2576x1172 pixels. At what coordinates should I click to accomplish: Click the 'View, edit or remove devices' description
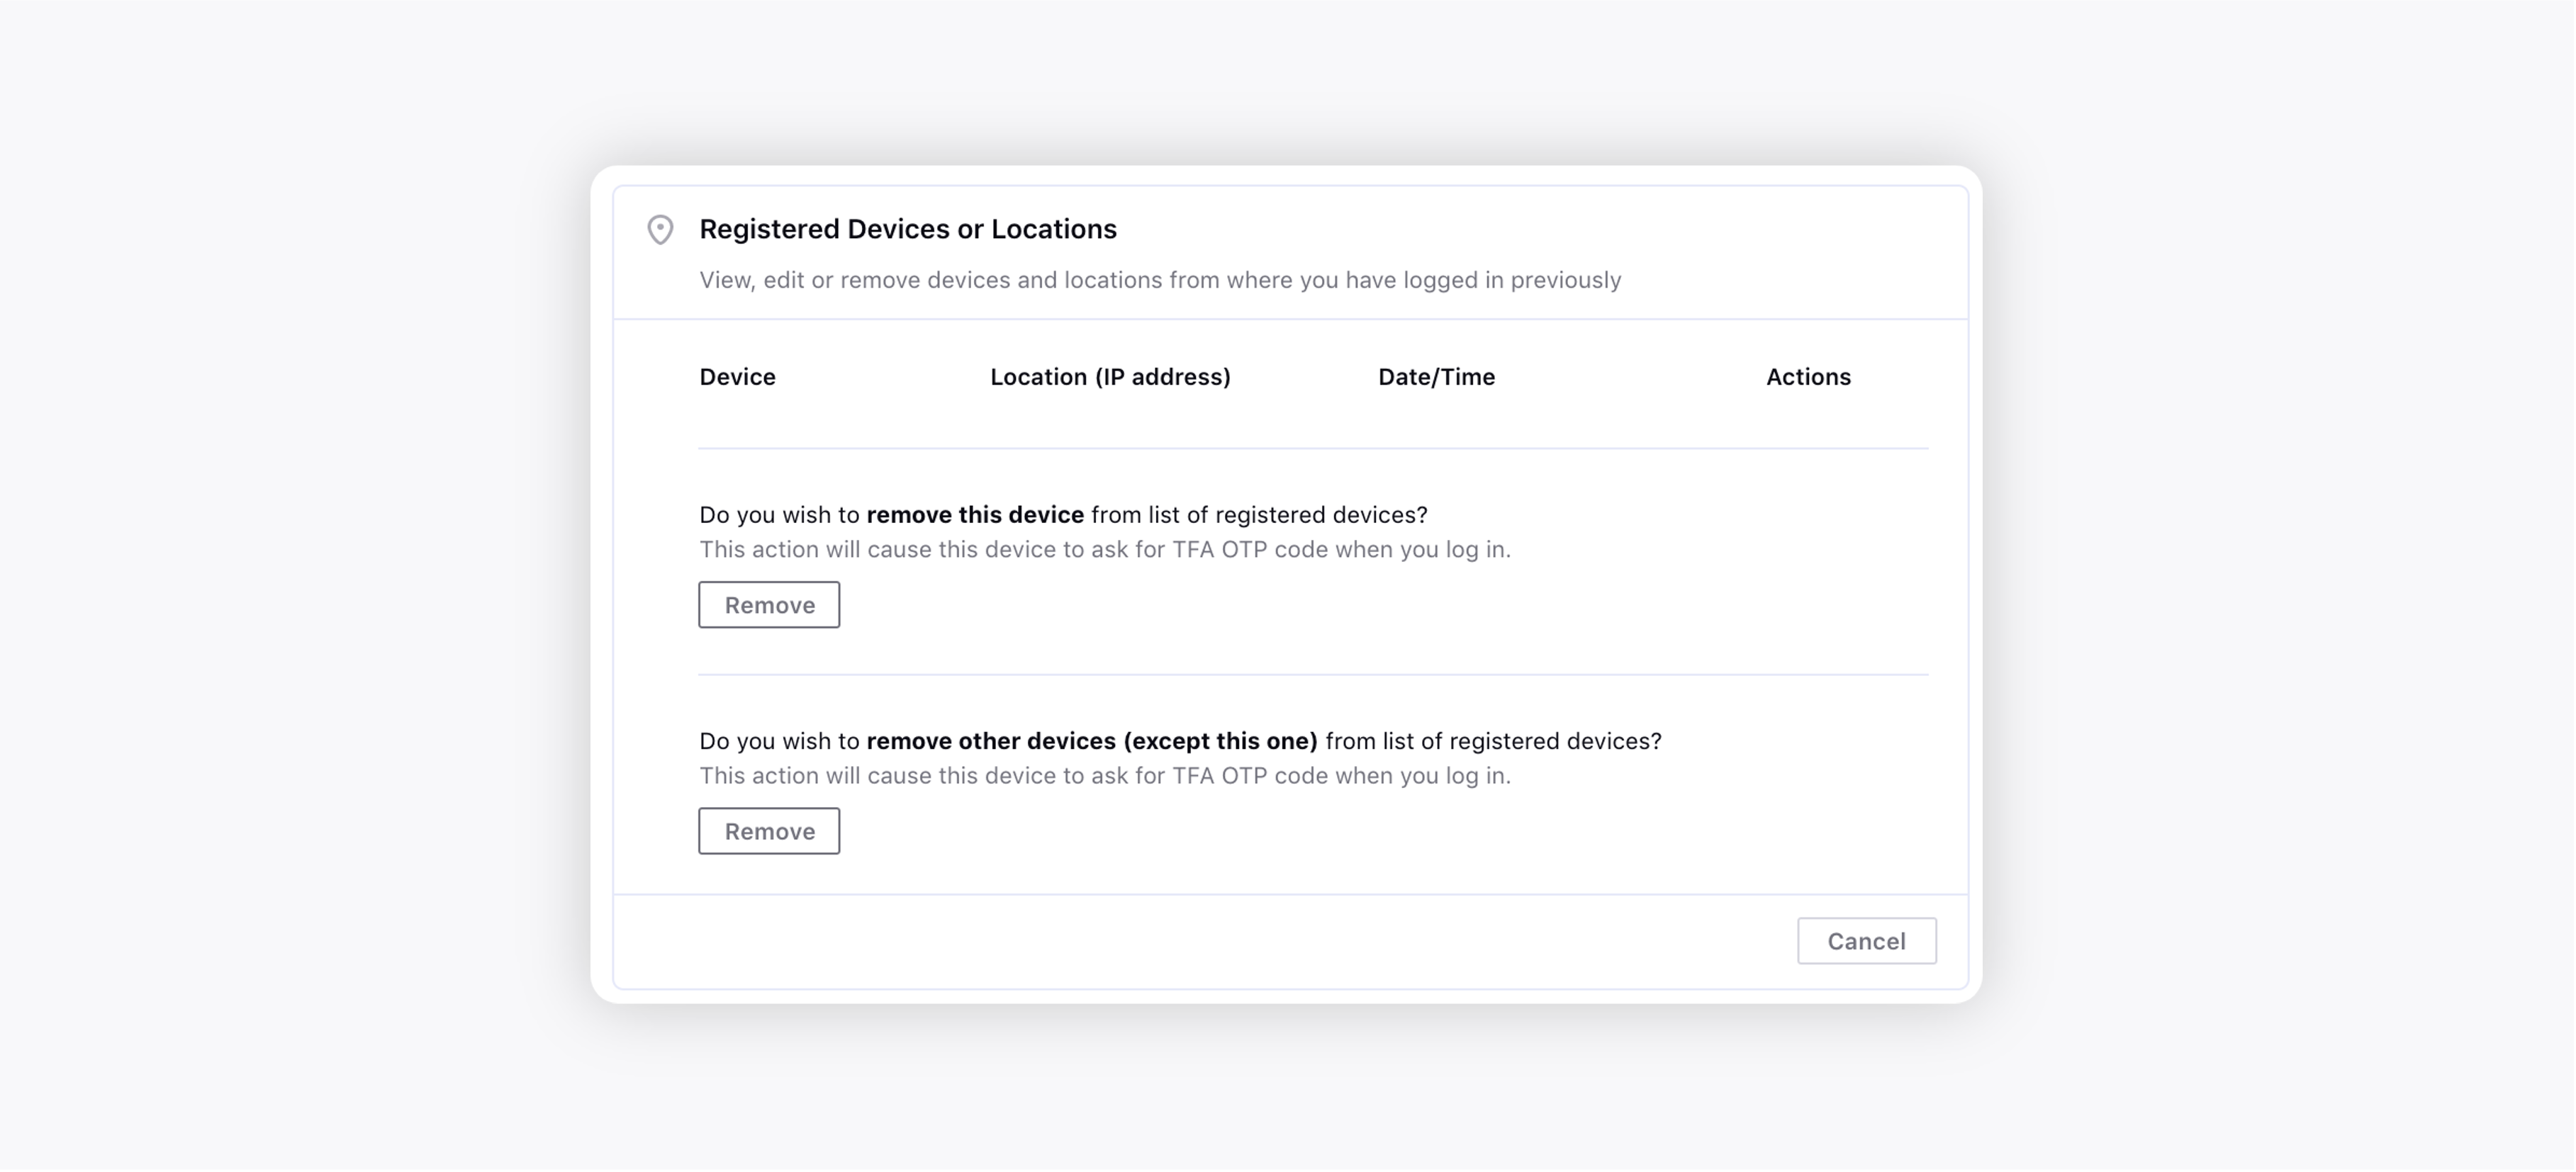point(1160,280)
